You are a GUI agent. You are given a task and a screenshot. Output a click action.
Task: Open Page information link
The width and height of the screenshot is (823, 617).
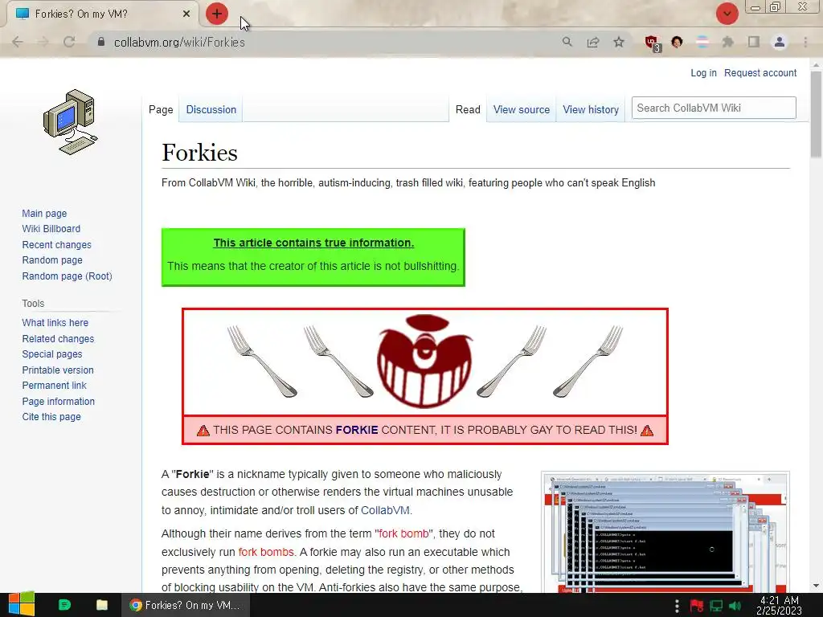point(58,402)
